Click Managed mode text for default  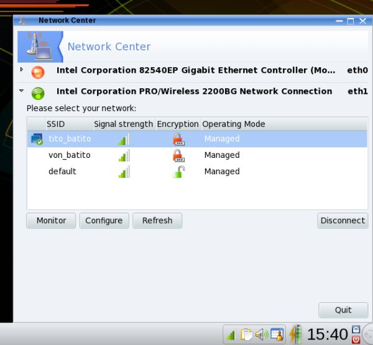tap(222, 172)
